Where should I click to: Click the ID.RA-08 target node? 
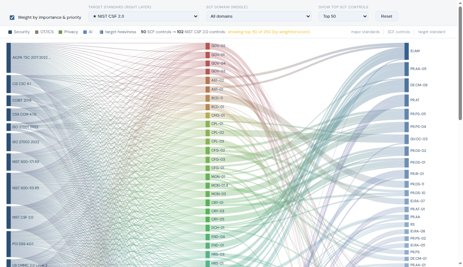point(407,231)
